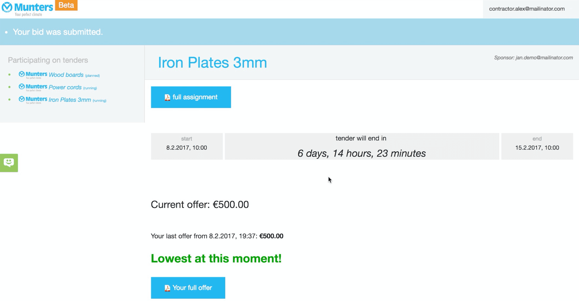Click the orange Beta badge
Screen dimensions: 579x301
[66, 5]
